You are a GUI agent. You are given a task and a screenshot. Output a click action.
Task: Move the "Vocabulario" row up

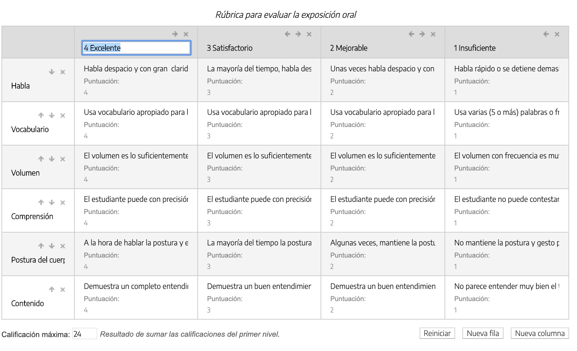[x=40, y=116]
